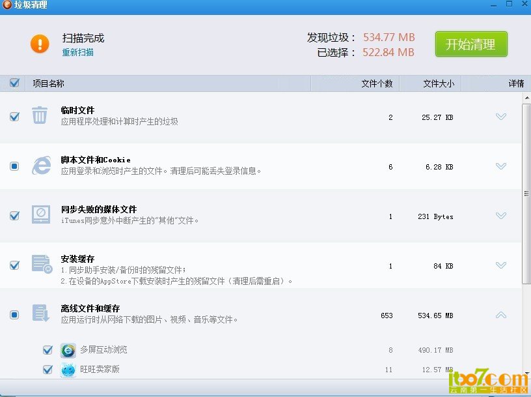
Task: Select the 临时文件 row title
Action: point(77,110)
